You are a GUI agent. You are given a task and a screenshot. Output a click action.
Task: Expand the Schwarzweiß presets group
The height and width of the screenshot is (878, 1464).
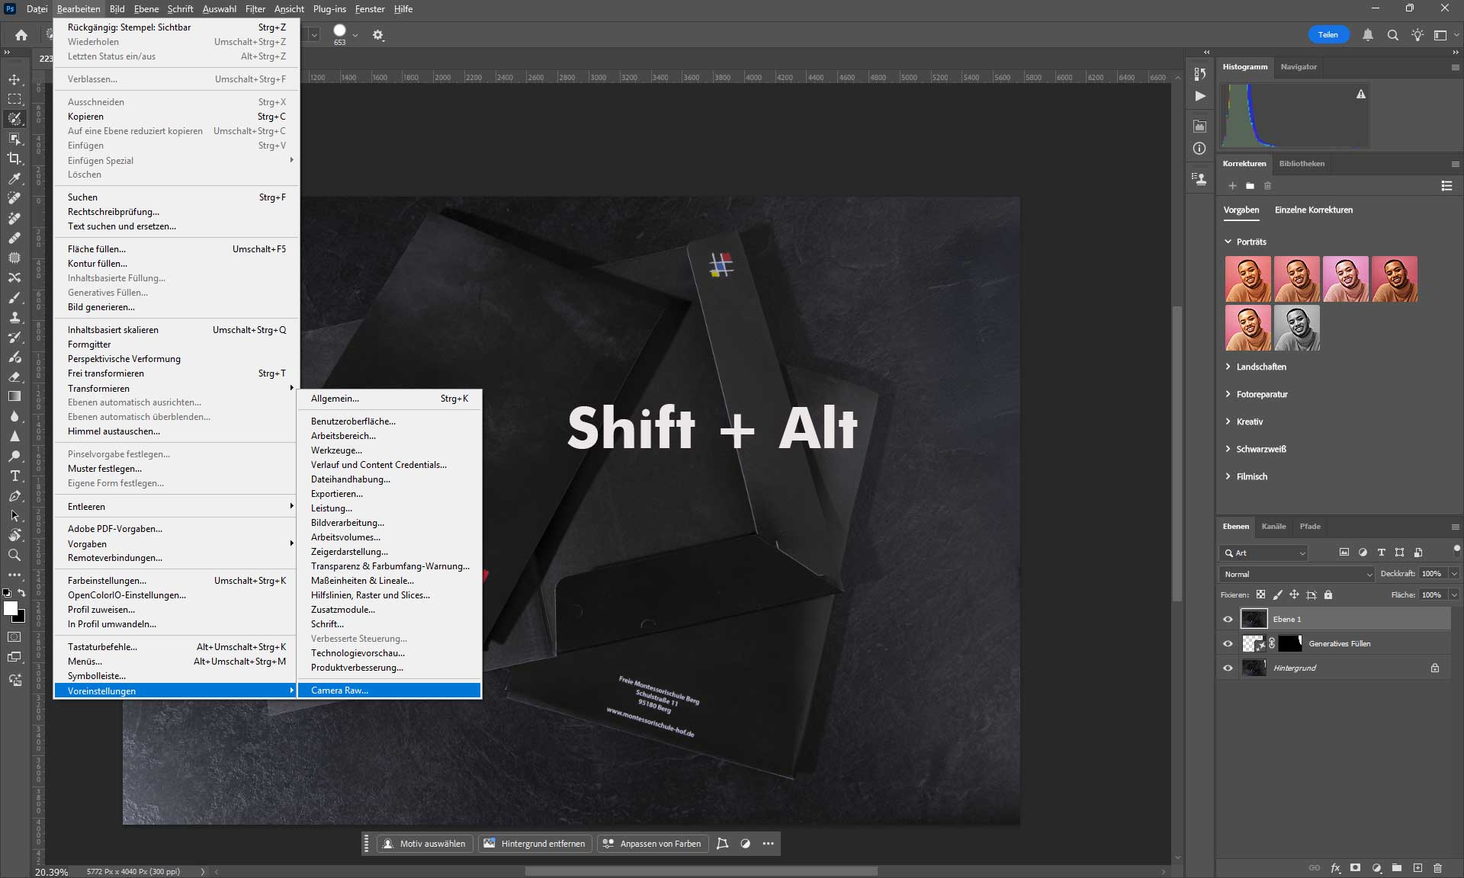tap(1228, 449)
